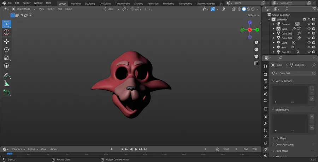Select the Annotate tool
The height and width of the screenshot is (162, 318).
[x=6, y=75]
